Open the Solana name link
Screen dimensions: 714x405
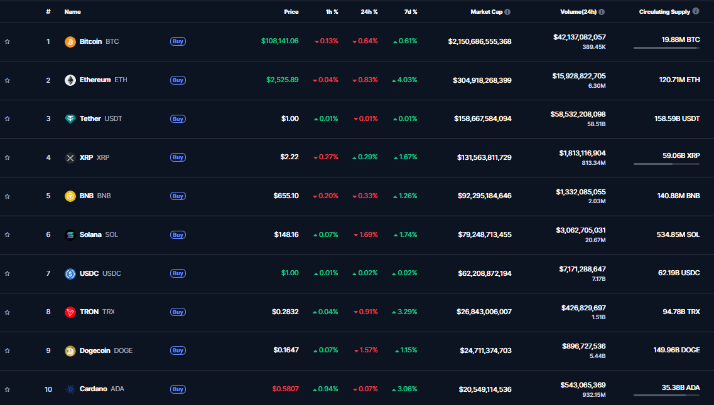90,234
